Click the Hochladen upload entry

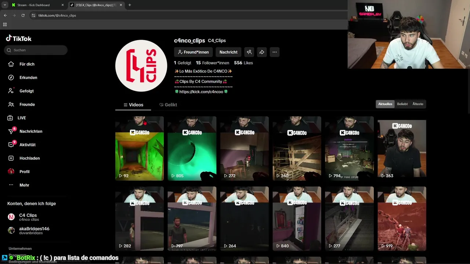[24, 158]
